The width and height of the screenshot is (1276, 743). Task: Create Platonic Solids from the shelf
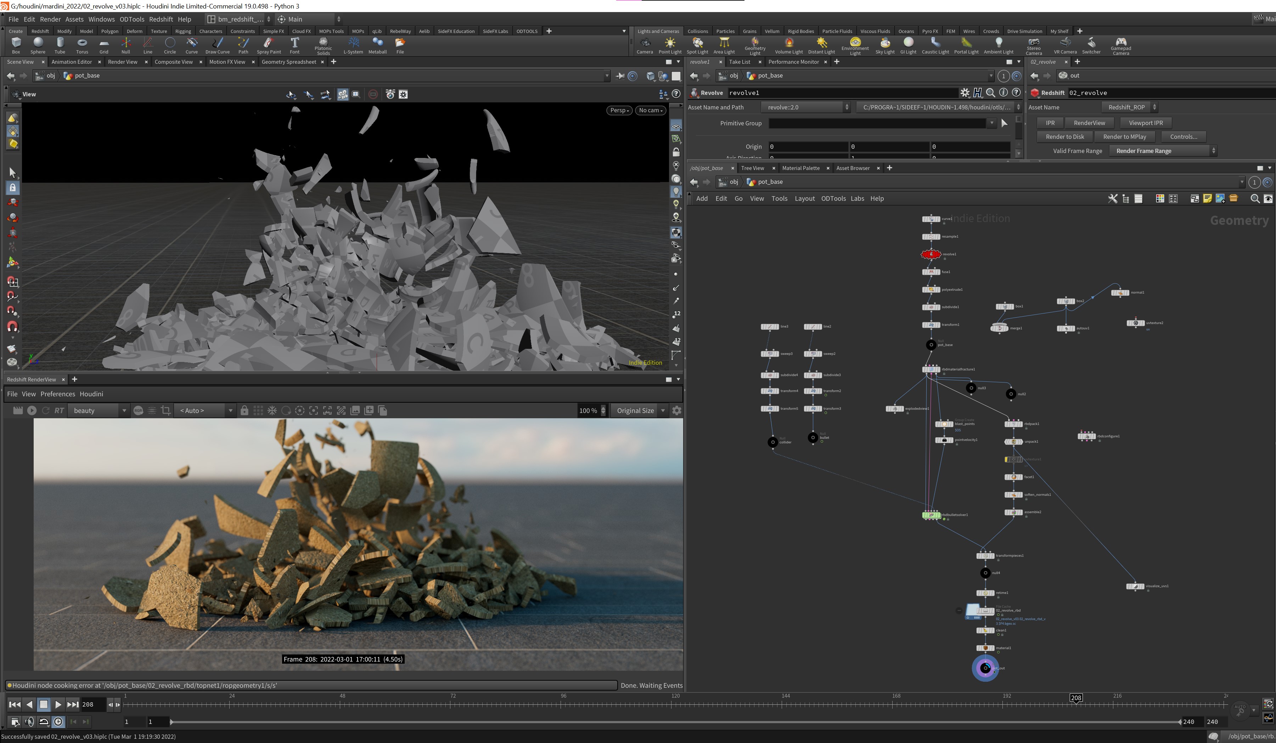tap(323, 46)
